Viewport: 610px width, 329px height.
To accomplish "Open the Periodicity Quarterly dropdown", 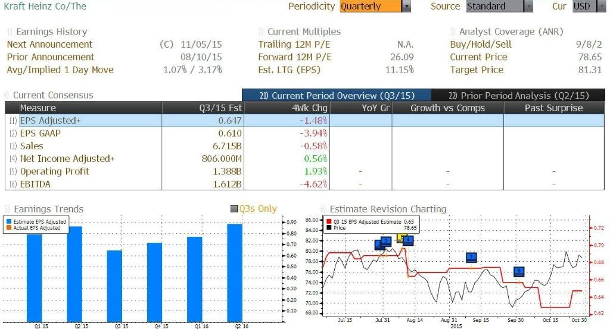I will 375,6.
